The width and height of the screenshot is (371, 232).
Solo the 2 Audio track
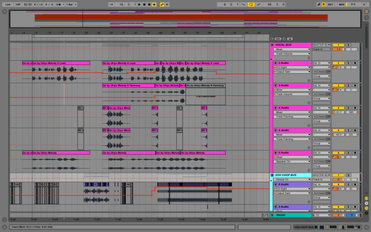(x=348, y=63)
